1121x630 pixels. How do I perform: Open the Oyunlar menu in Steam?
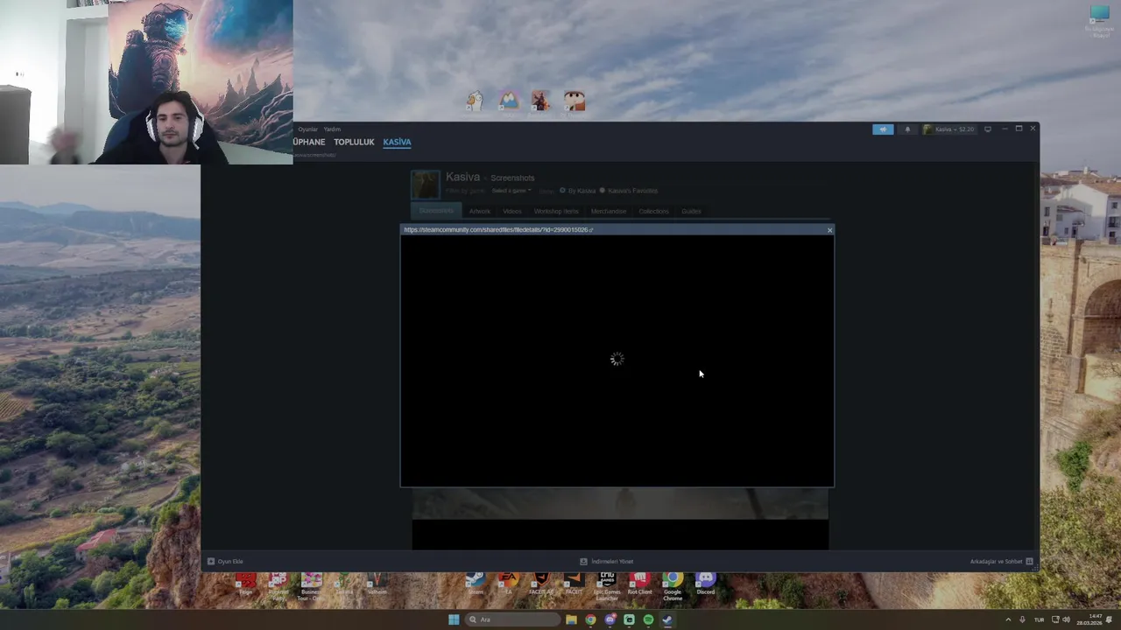click(307, 129)
